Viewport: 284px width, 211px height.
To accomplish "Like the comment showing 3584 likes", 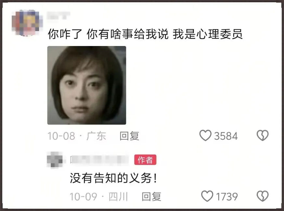I will pyautogui.click(x=205, y=135).
